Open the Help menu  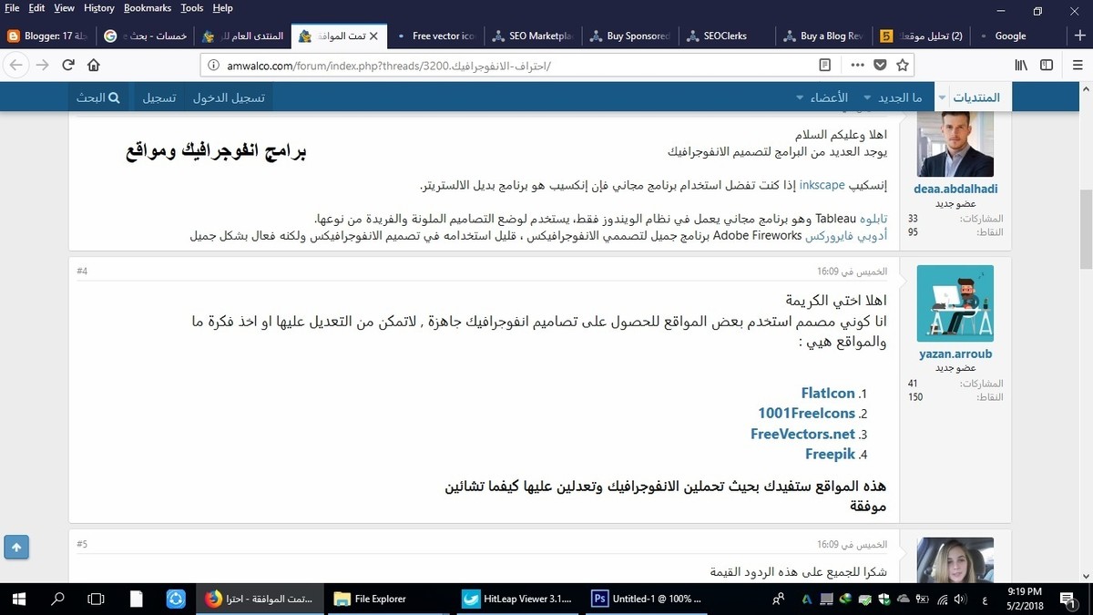(223, 8)
